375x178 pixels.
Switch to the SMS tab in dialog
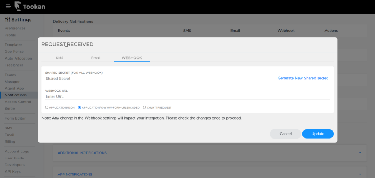(60, 58)
